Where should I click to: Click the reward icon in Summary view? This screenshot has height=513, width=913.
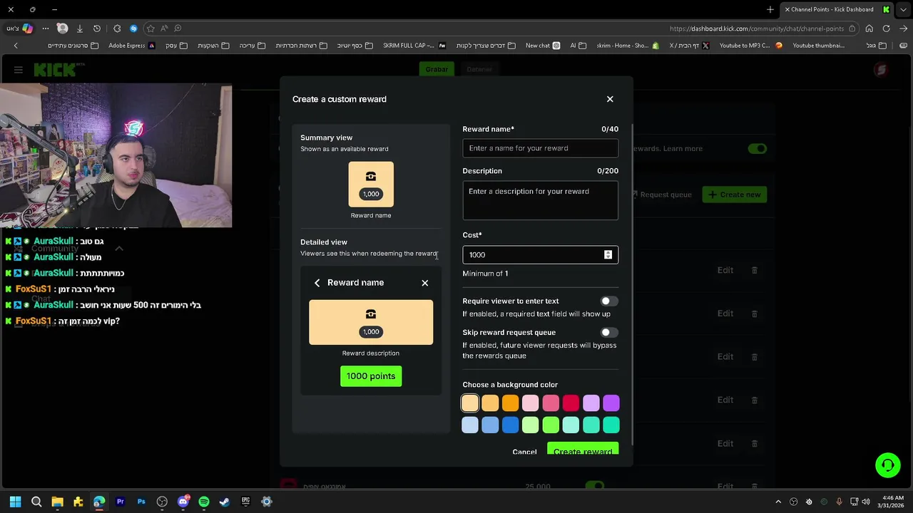[371, 177]
